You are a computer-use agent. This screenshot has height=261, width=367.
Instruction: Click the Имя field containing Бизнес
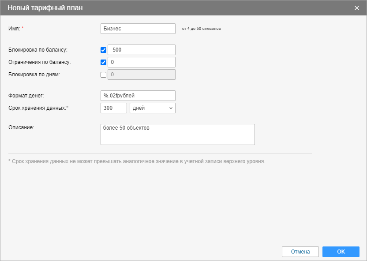coord(138,28)
